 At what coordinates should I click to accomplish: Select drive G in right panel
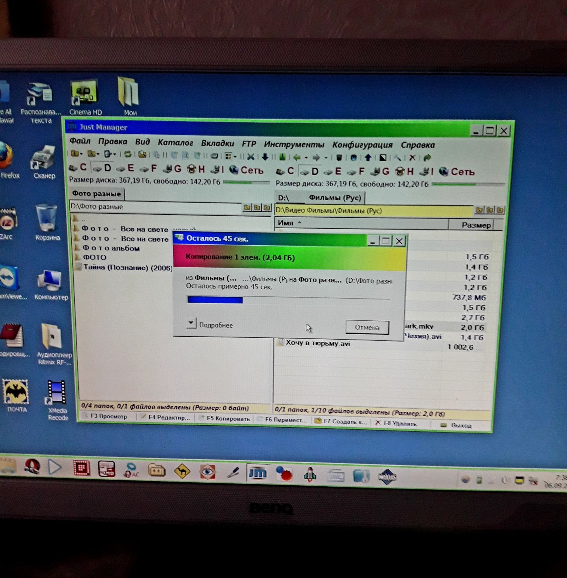pos(381,171)
